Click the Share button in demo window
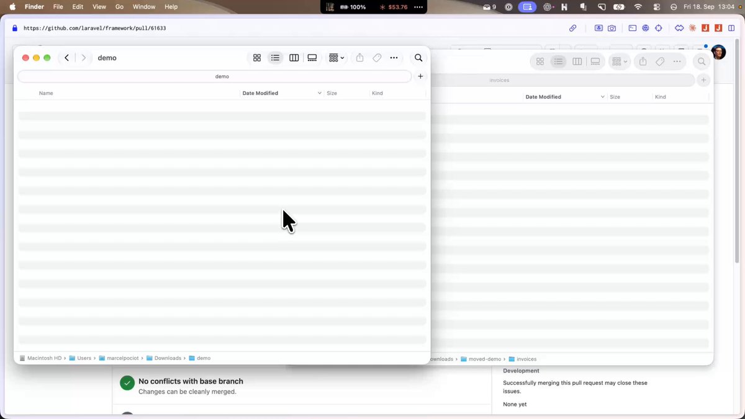745x419 pixels. (360, 58)
